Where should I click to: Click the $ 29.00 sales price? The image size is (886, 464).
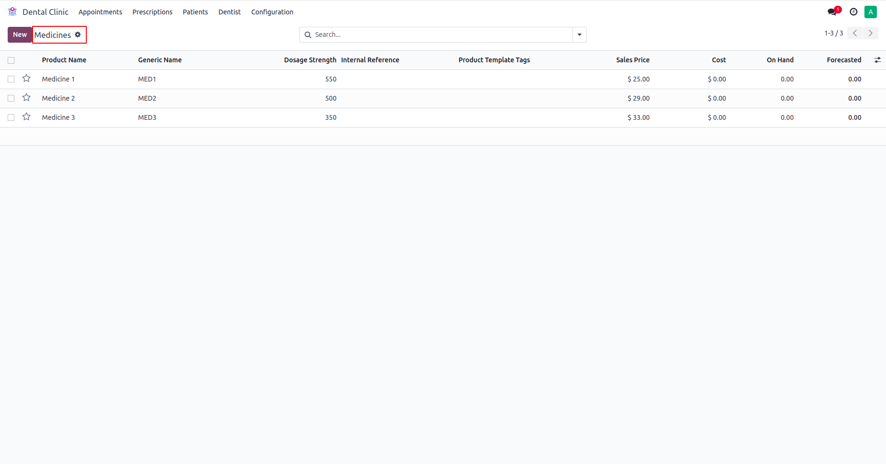(x=639, y=98)
